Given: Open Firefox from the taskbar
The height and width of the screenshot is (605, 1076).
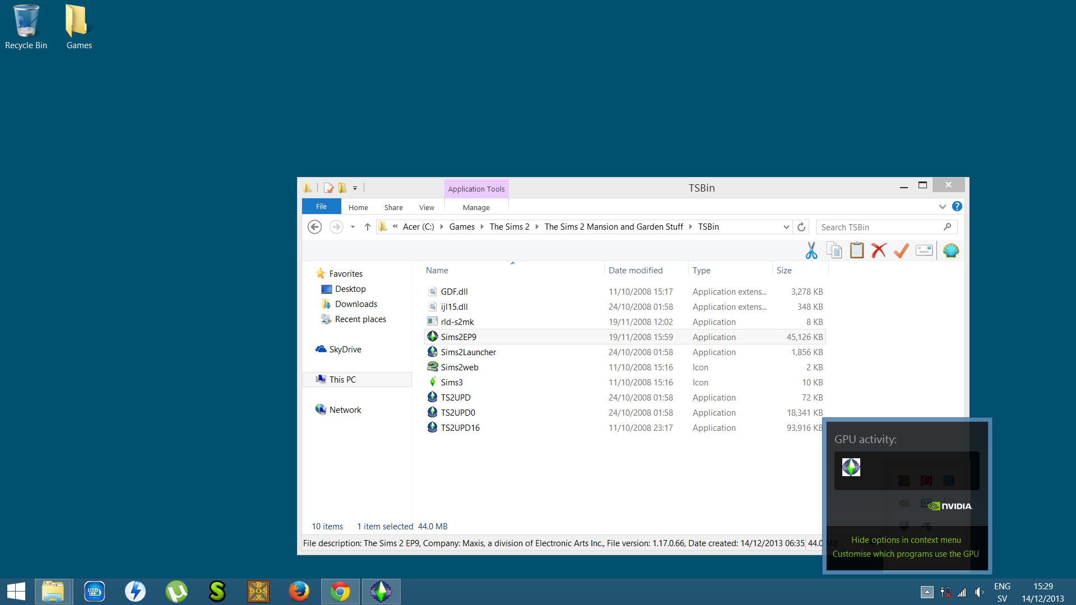Looking at the screenshot, I should coord(299,592).
